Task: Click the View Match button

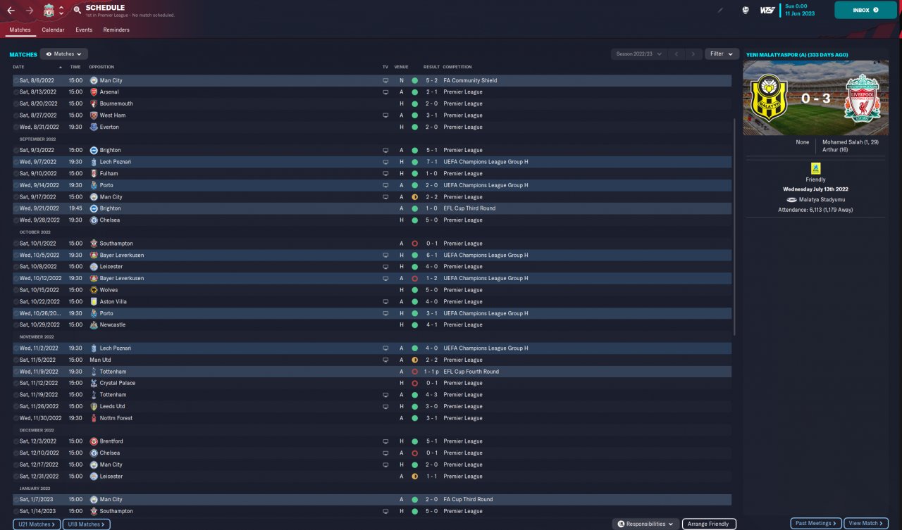Action: [x=865, y=524]
